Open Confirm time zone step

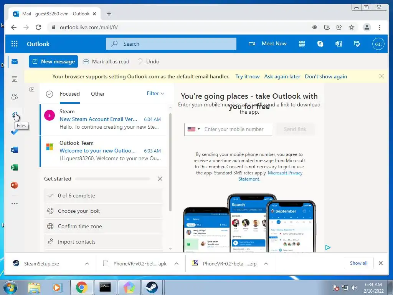[x=103, y=227]
